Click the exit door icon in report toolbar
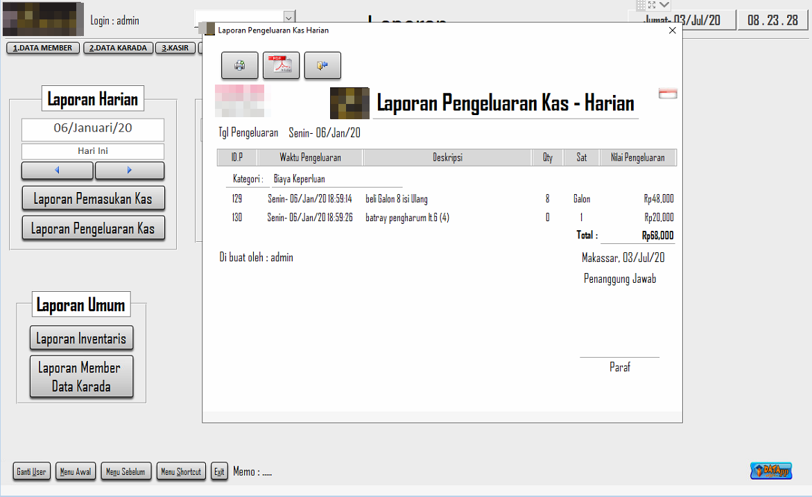812x497 pixels. coord(322,66)
